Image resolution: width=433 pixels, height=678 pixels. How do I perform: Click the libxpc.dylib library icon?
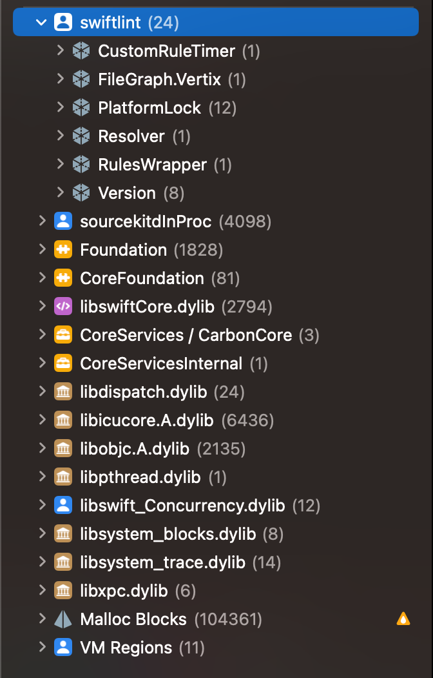coord(63,591)
